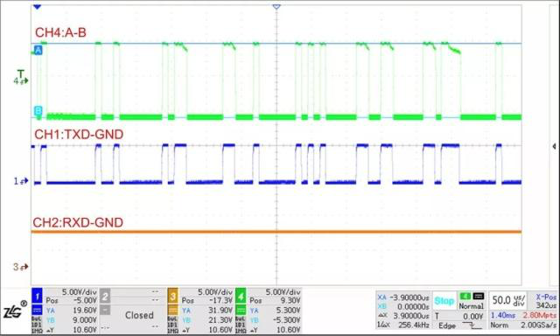The width and height of the screenshot is (560, 336).
Task: Click the blue cursor A marker on waveform
Action: tap(38, 50)
